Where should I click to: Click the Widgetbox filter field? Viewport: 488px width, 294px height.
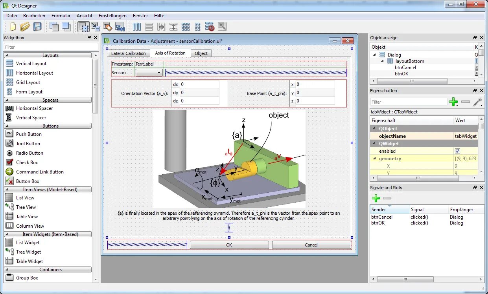[51, 47]
